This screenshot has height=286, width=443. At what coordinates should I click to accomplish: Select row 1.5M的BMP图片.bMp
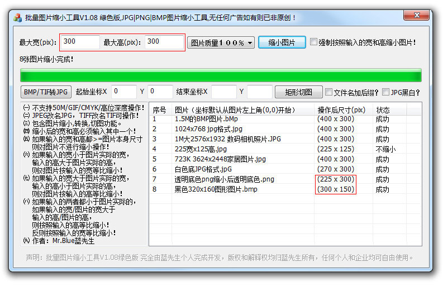point(207,119)
